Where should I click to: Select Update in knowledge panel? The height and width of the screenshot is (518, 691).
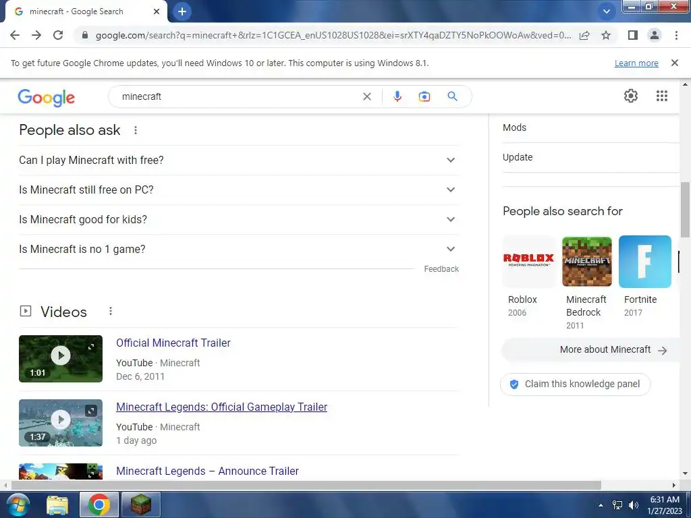590,157
